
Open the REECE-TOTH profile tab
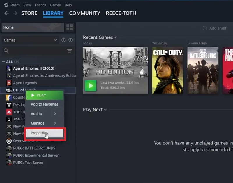coord(121,13)
